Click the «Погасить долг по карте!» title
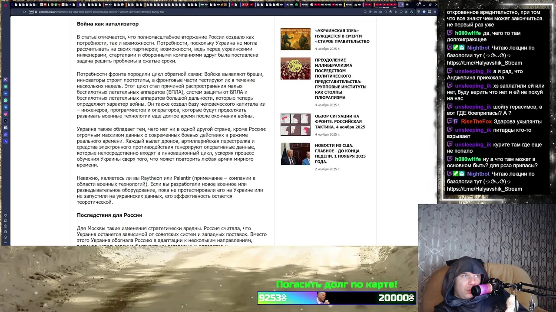 (x=337, y=285)
